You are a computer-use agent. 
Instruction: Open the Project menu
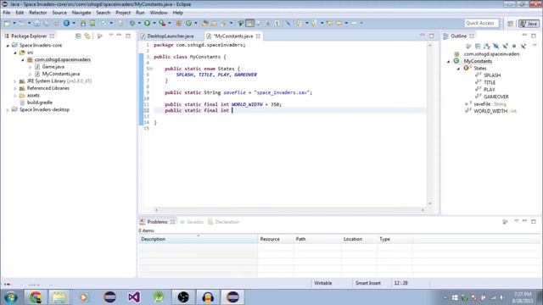123,13
